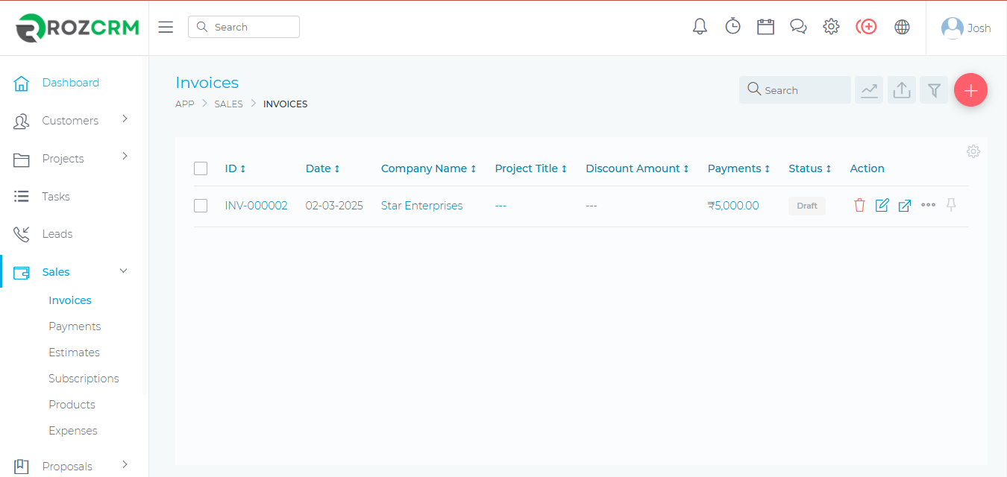This screenshot has width=1007, height=477.
Task: Click the notifications bell icon
Action: tap(700, 27)
